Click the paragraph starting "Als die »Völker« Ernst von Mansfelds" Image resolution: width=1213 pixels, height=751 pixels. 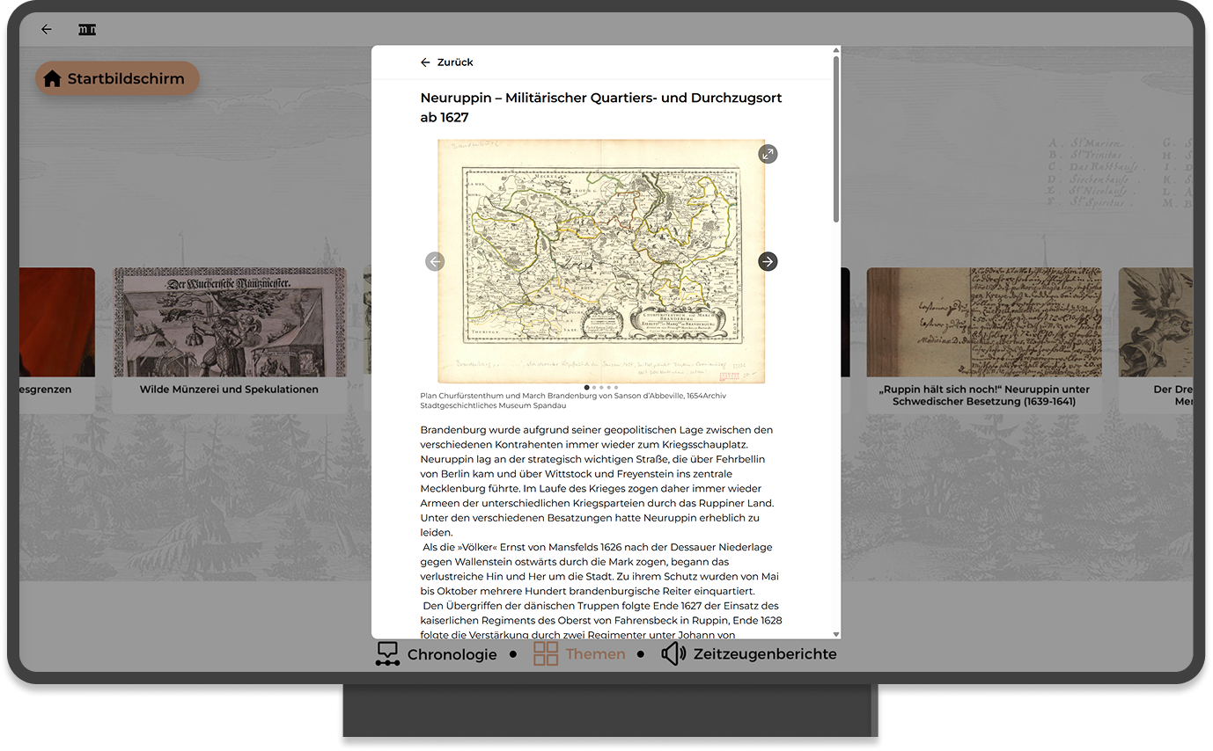[599, 569]
